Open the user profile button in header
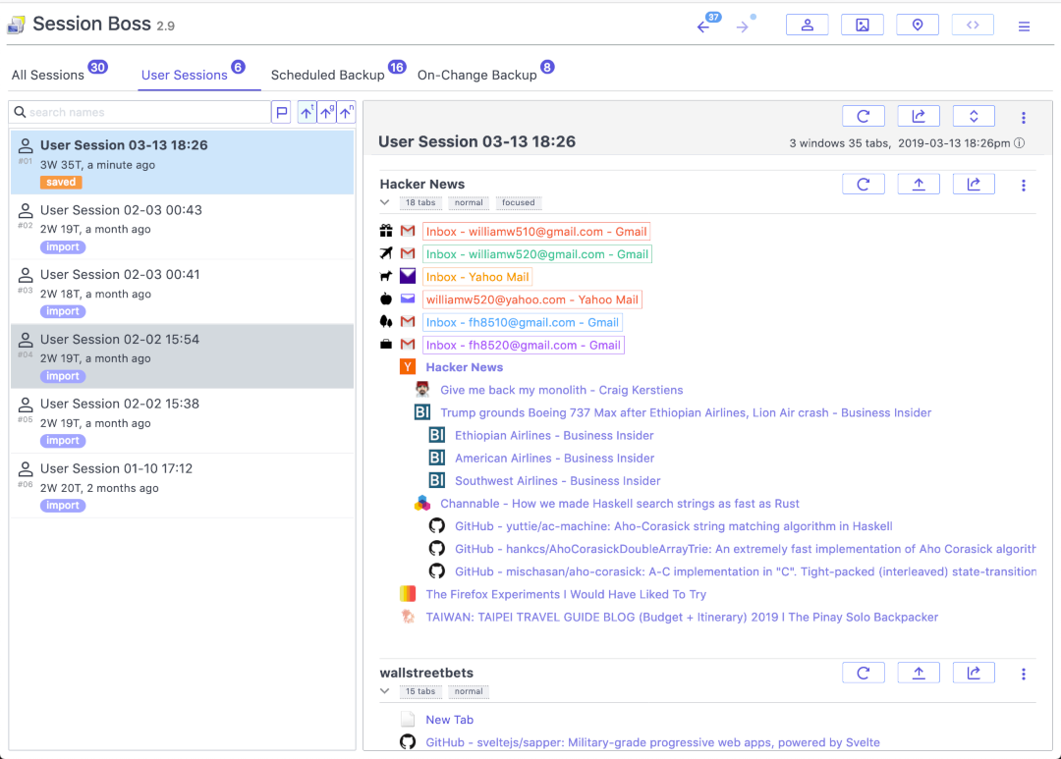The image size is (1061, 759). (x=808, y=25)
